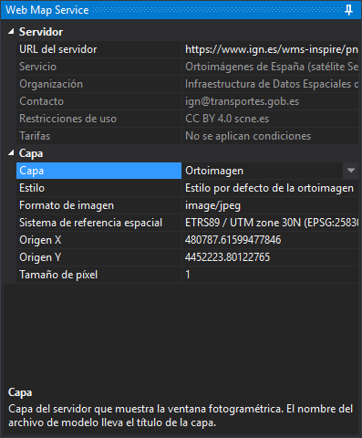Select the Tamaño de píxel label
The height and width of the screenshot is (438, 362).
tap(98, 275)
